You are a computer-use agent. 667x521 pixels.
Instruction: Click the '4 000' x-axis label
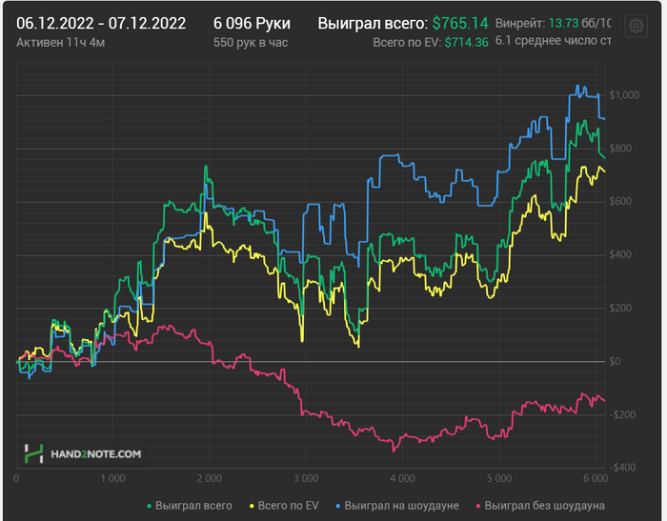[x=402, y=479]
